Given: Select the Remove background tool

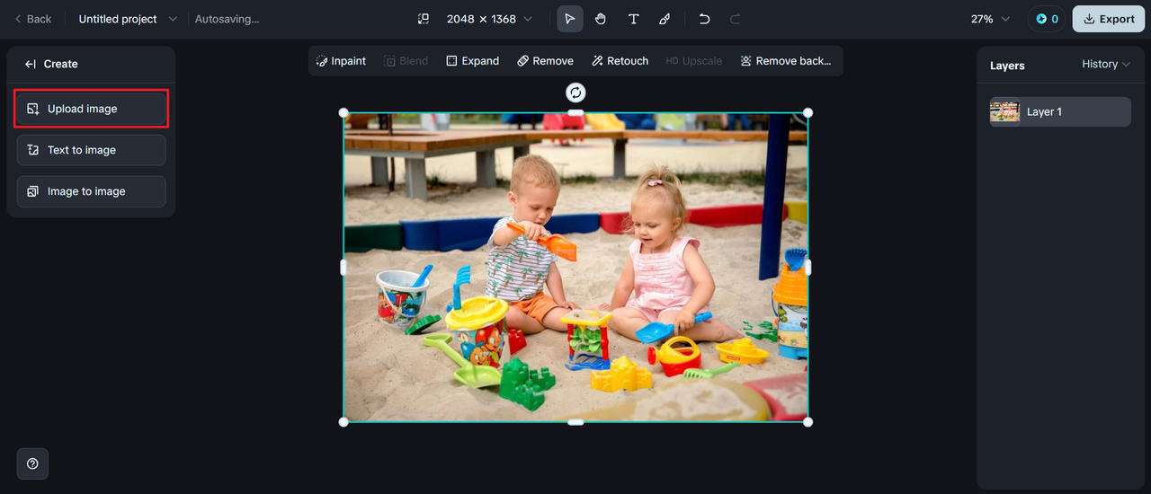Looking at the screenshot, I should click(785, 61).
